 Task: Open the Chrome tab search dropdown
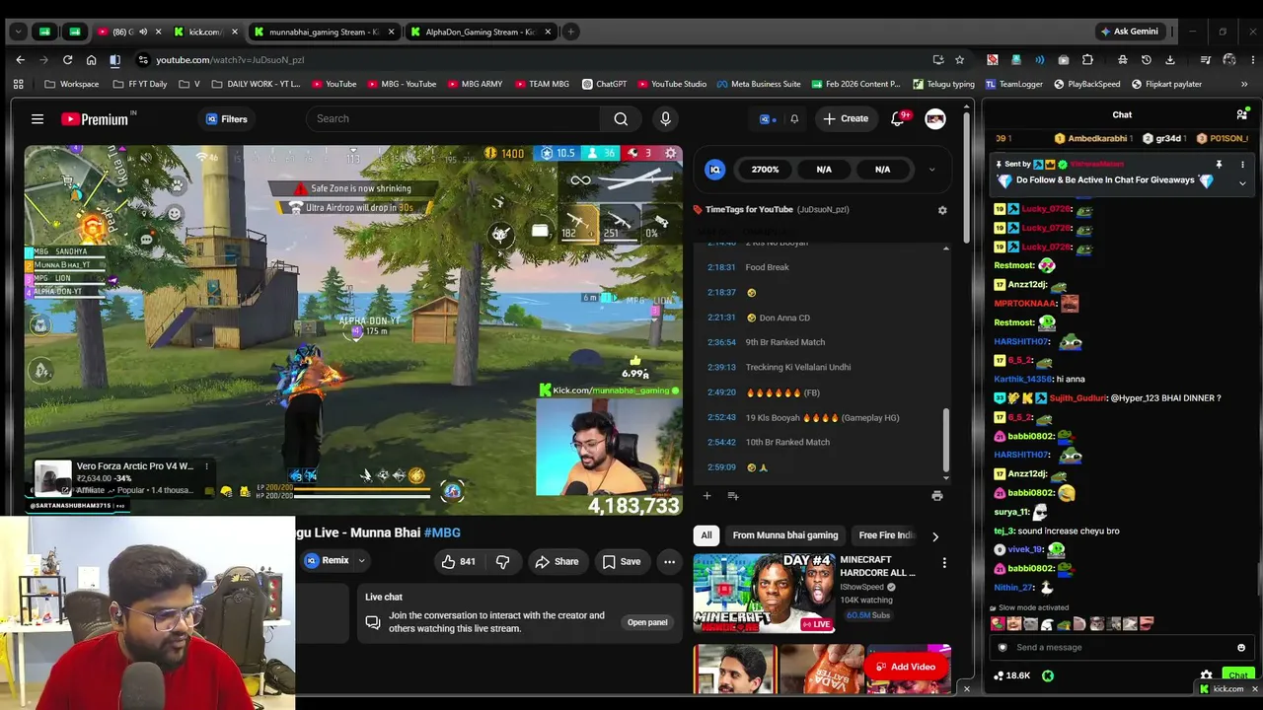tap(18, 32)
